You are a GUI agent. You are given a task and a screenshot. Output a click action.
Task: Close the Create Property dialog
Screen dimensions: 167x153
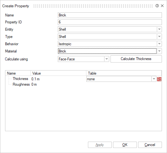[162, 6]
